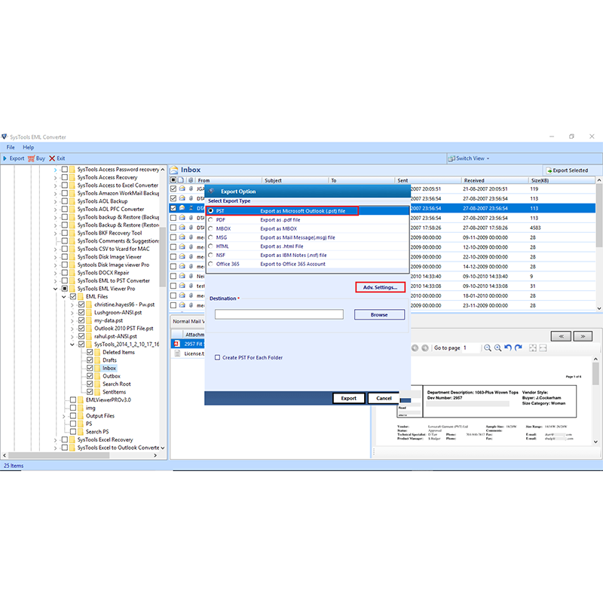Collapse the EML Files tree node
The height and width of the screenshot is (603, 603).
coord(64,297)
